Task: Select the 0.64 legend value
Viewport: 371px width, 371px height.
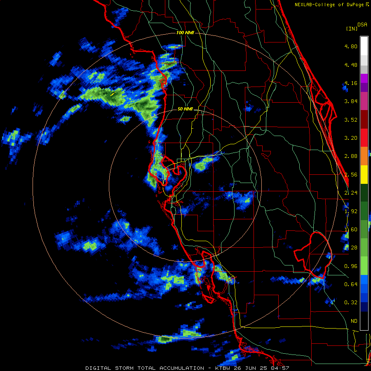Action: point(351,284)
